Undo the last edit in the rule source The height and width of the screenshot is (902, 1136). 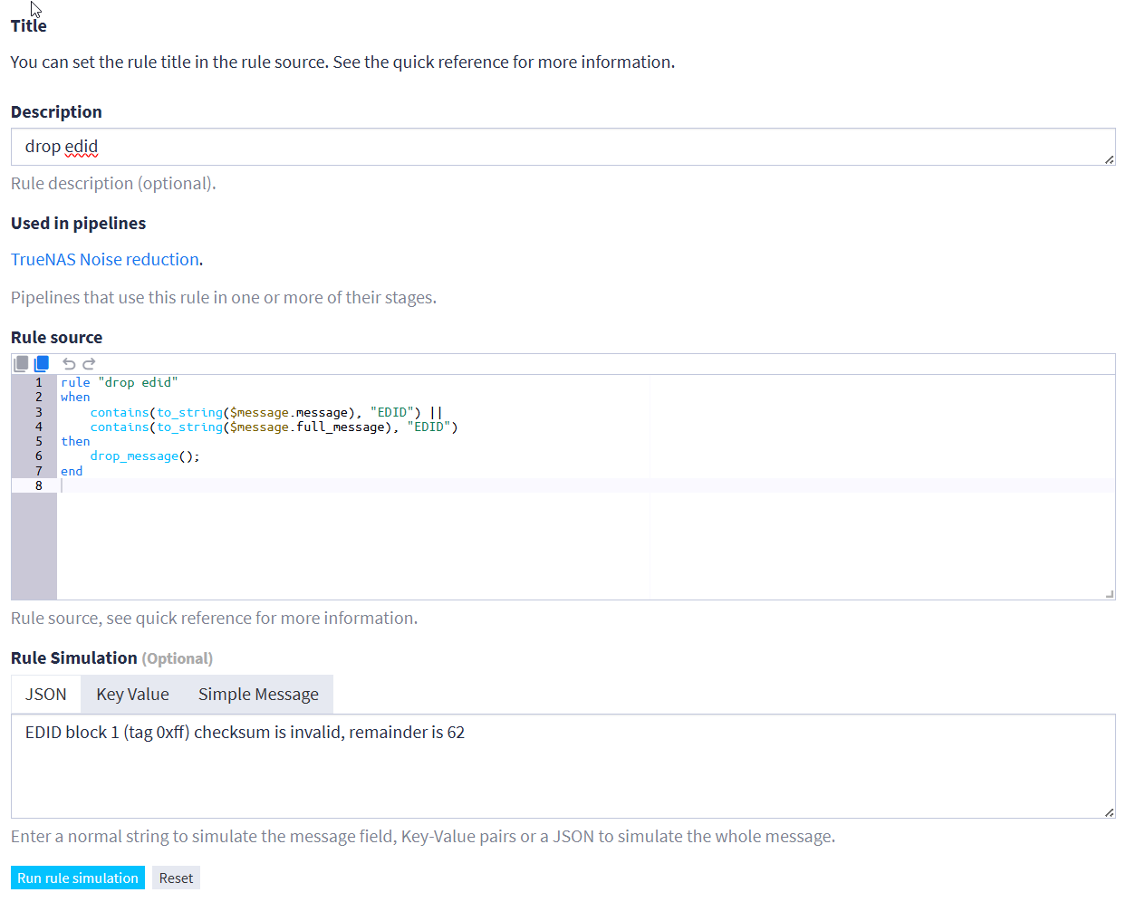tap(69, 364)
